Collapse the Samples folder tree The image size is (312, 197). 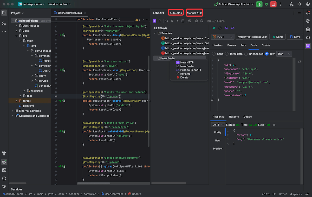pos(155,33)
